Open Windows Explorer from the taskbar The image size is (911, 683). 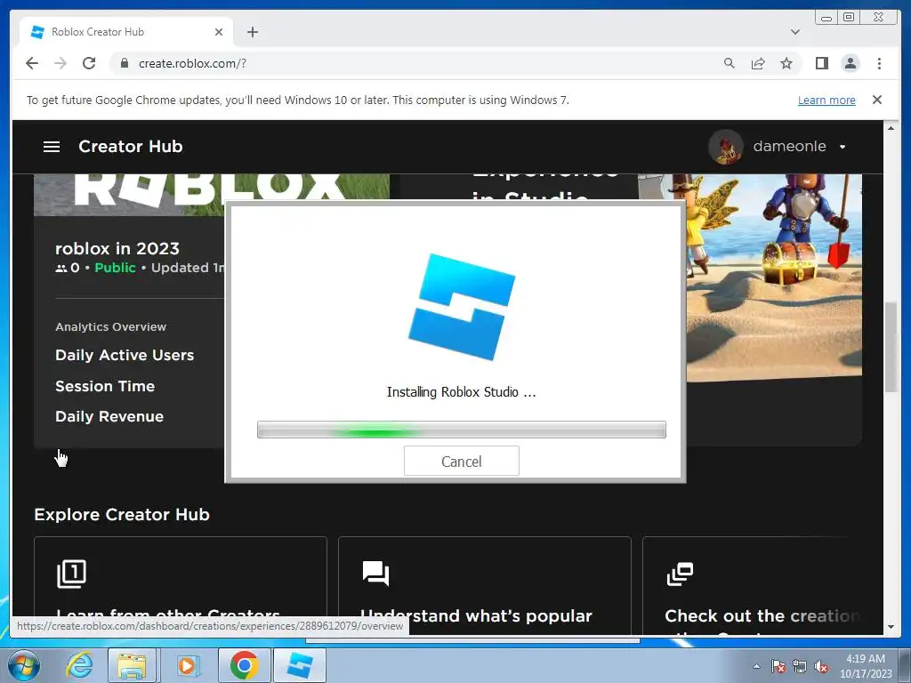(x=132, y=665)
